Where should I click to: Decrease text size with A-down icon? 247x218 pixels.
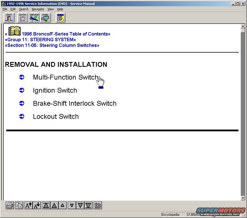click(x=37, y=205)
